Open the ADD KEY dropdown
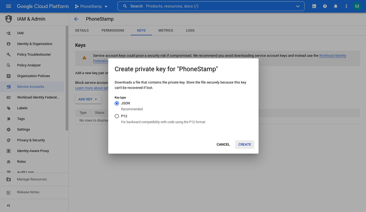This screenshot has width=366, height=212. (88, 99)
